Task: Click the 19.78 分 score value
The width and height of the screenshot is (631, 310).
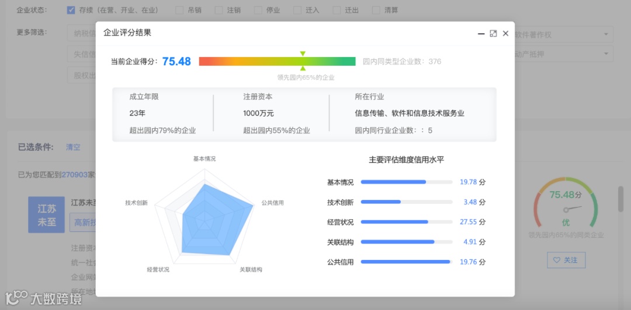Action: click(473, 182)
